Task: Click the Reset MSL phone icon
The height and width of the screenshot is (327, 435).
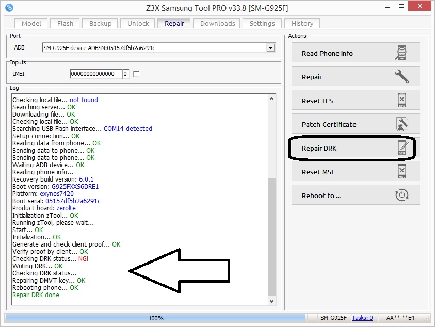Action: pos(401,171)
